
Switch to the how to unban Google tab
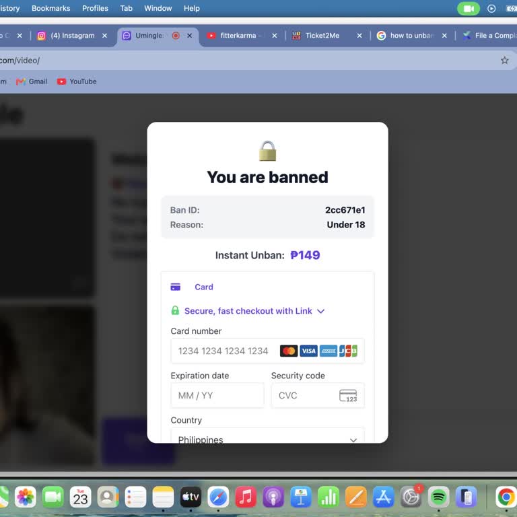pos(407,36)
